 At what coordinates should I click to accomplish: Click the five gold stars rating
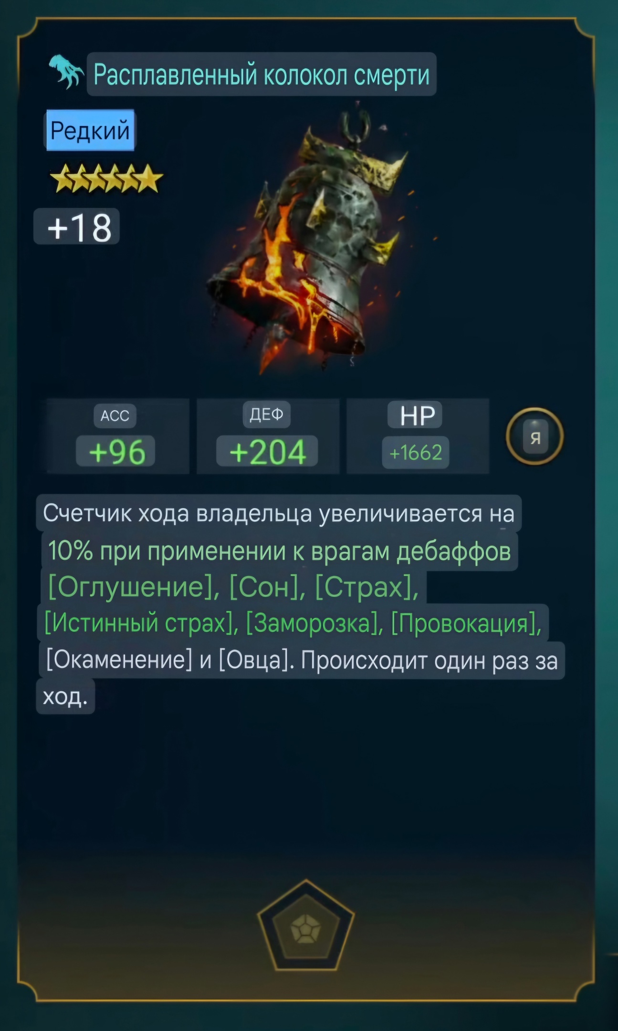click(106, 179)
